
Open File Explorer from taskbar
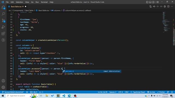tap(47, 96)
